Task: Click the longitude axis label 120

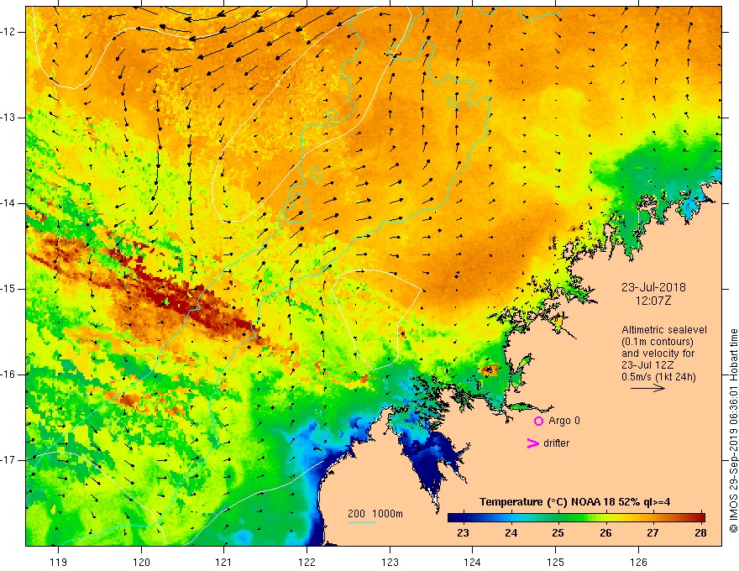Action: [141, 562]
